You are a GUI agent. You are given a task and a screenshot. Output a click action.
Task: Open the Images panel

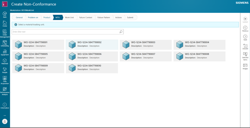coord(245,66)
